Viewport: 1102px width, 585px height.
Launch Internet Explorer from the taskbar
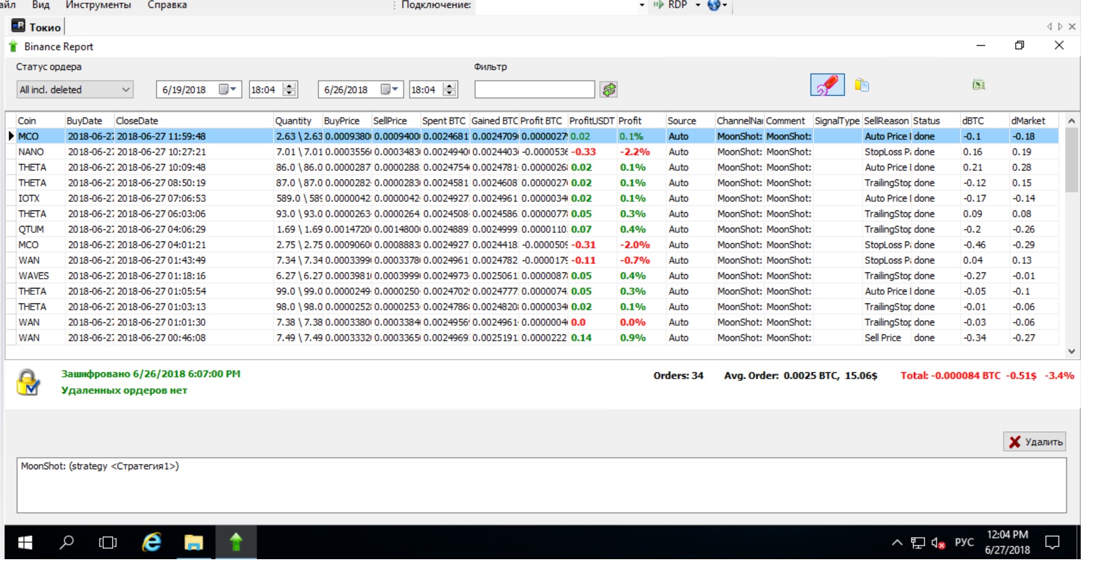point(152,542)
